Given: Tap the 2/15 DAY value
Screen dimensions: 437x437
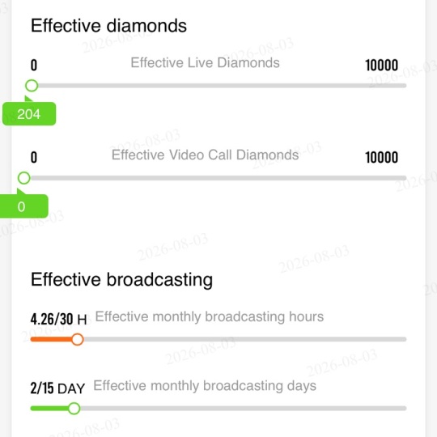Looking at the screenshot, I should (57, 388).
